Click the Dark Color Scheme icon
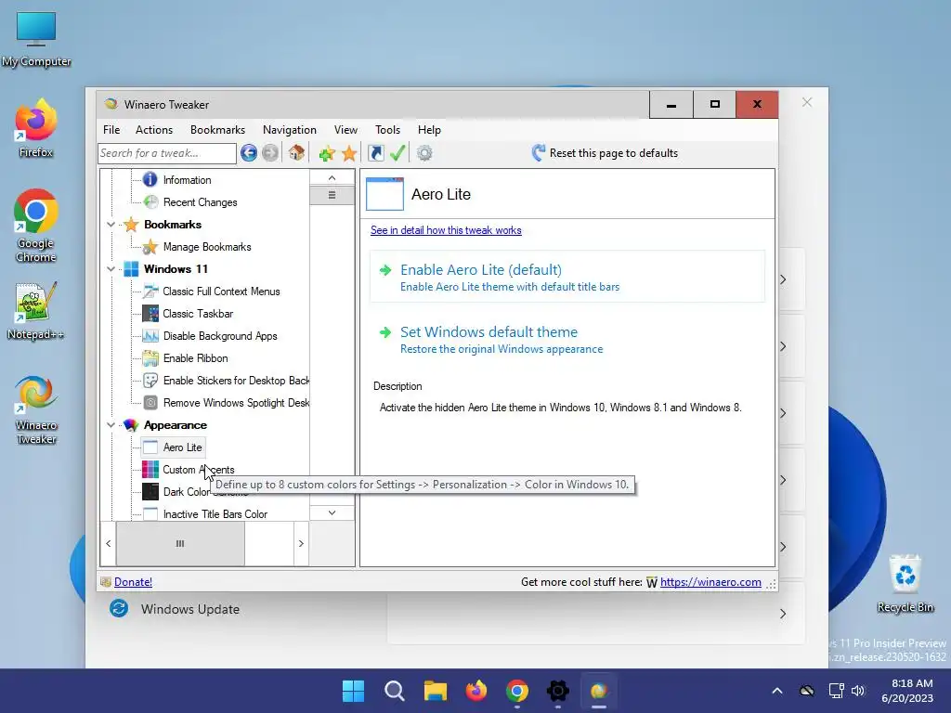951x713 pixels. [150, 492]
